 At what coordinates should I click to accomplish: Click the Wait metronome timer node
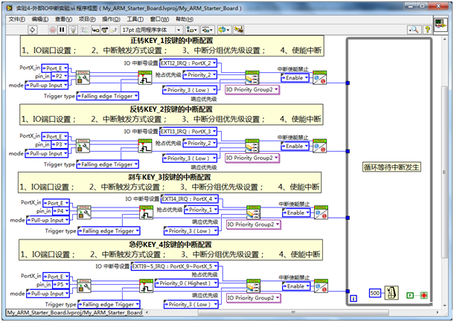click(x=391, y=293)
